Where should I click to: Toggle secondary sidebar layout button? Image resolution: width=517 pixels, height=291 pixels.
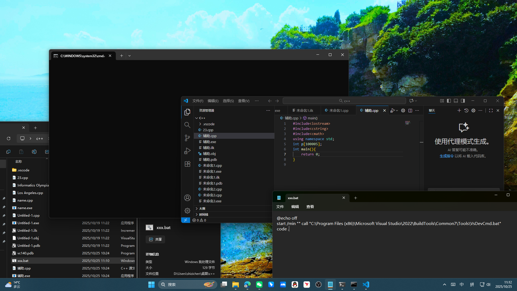[463, 101]
